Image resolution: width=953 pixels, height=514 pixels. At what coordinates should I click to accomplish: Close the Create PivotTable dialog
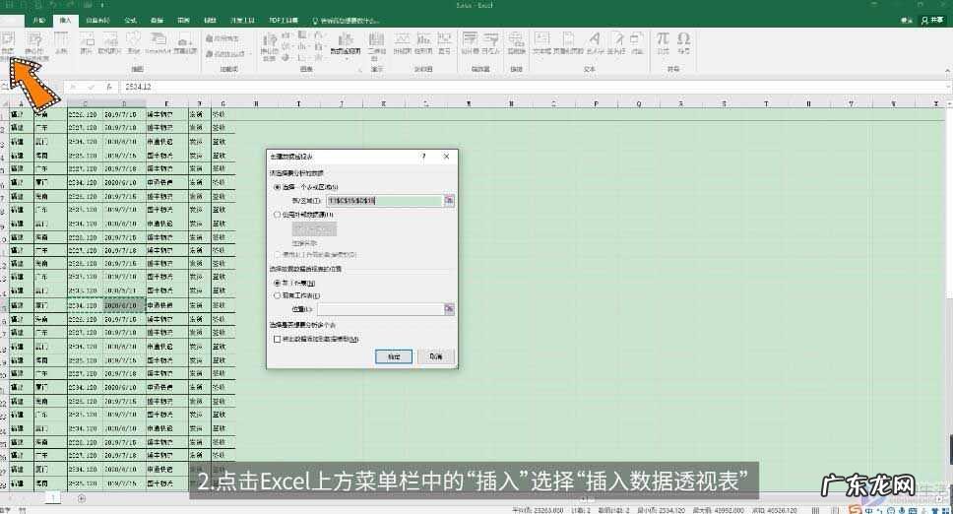(447, 157)
